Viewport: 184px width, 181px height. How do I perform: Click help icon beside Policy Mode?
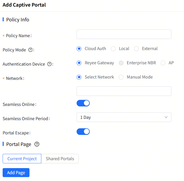[30, 50]
